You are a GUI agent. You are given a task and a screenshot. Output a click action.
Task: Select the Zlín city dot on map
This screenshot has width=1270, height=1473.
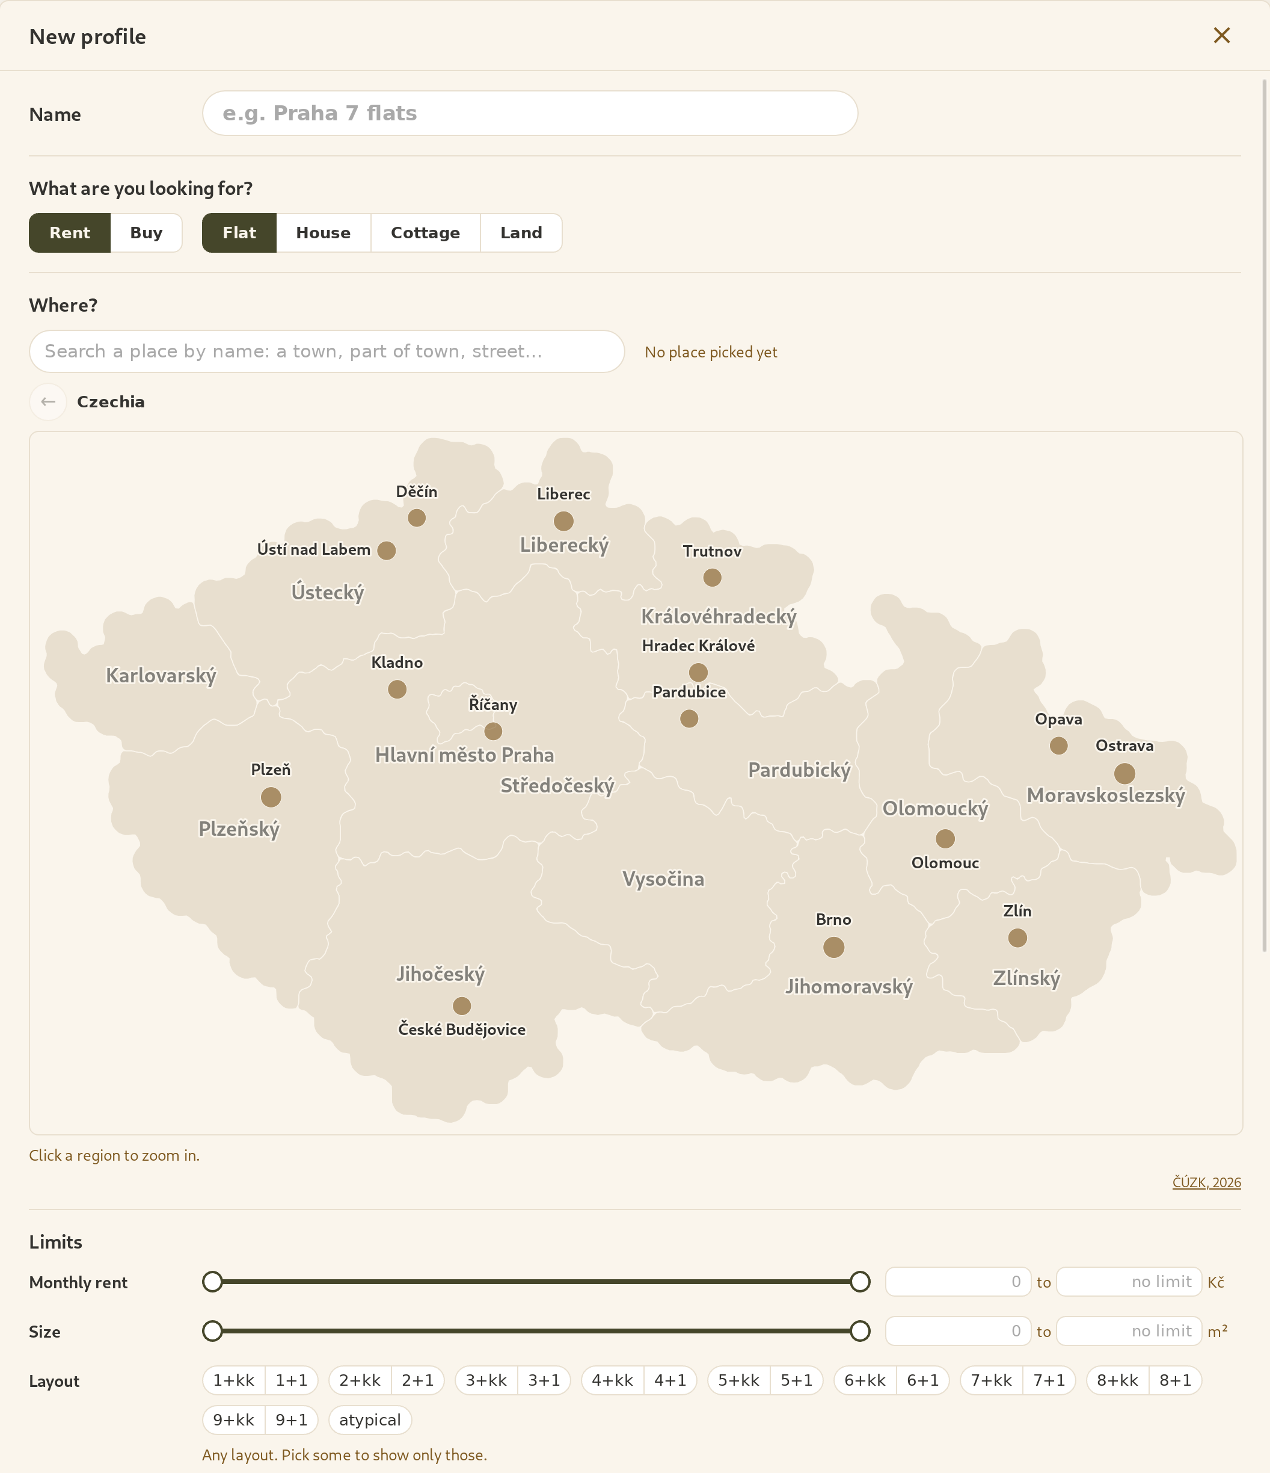pos(1017,937)
